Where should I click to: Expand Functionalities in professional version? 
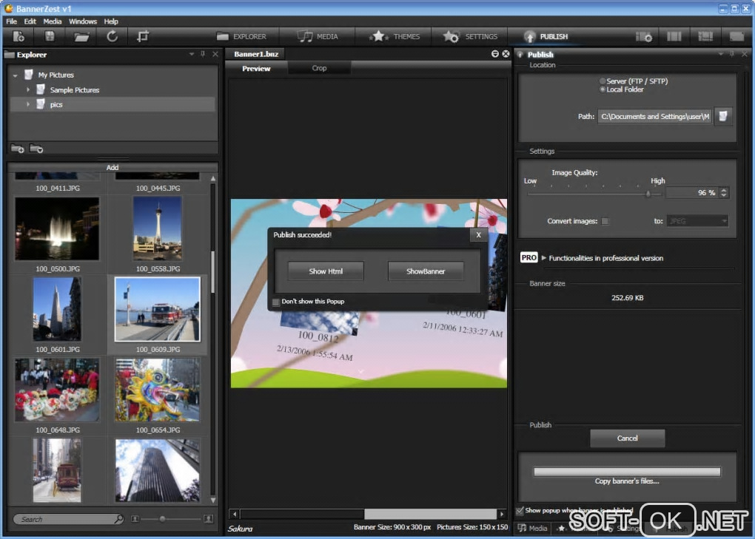click(544, 258)
